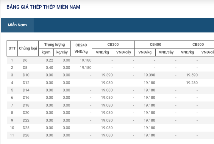Click the CB500 column header
The height and width of the screenshot is (144, 214).
coord(198,44)
